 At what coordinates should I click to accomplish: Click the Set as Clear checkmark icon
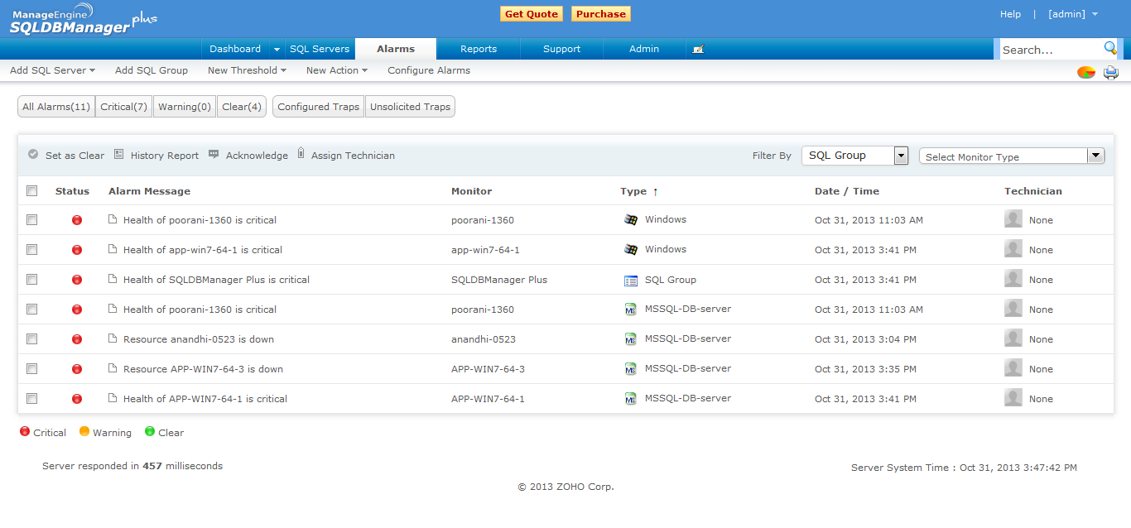33,154
